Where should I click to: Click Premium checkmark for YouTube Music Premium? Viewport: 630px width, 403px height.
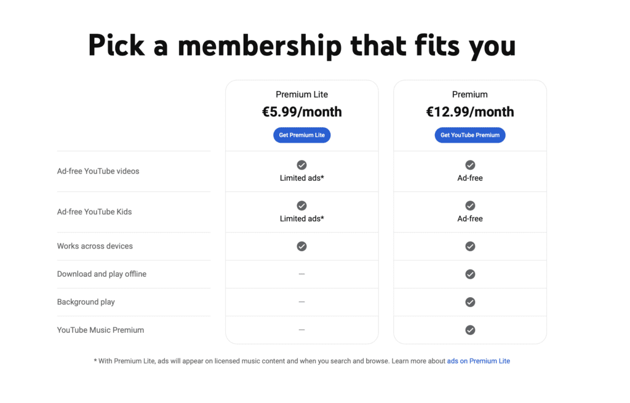[x=470, y=330]
